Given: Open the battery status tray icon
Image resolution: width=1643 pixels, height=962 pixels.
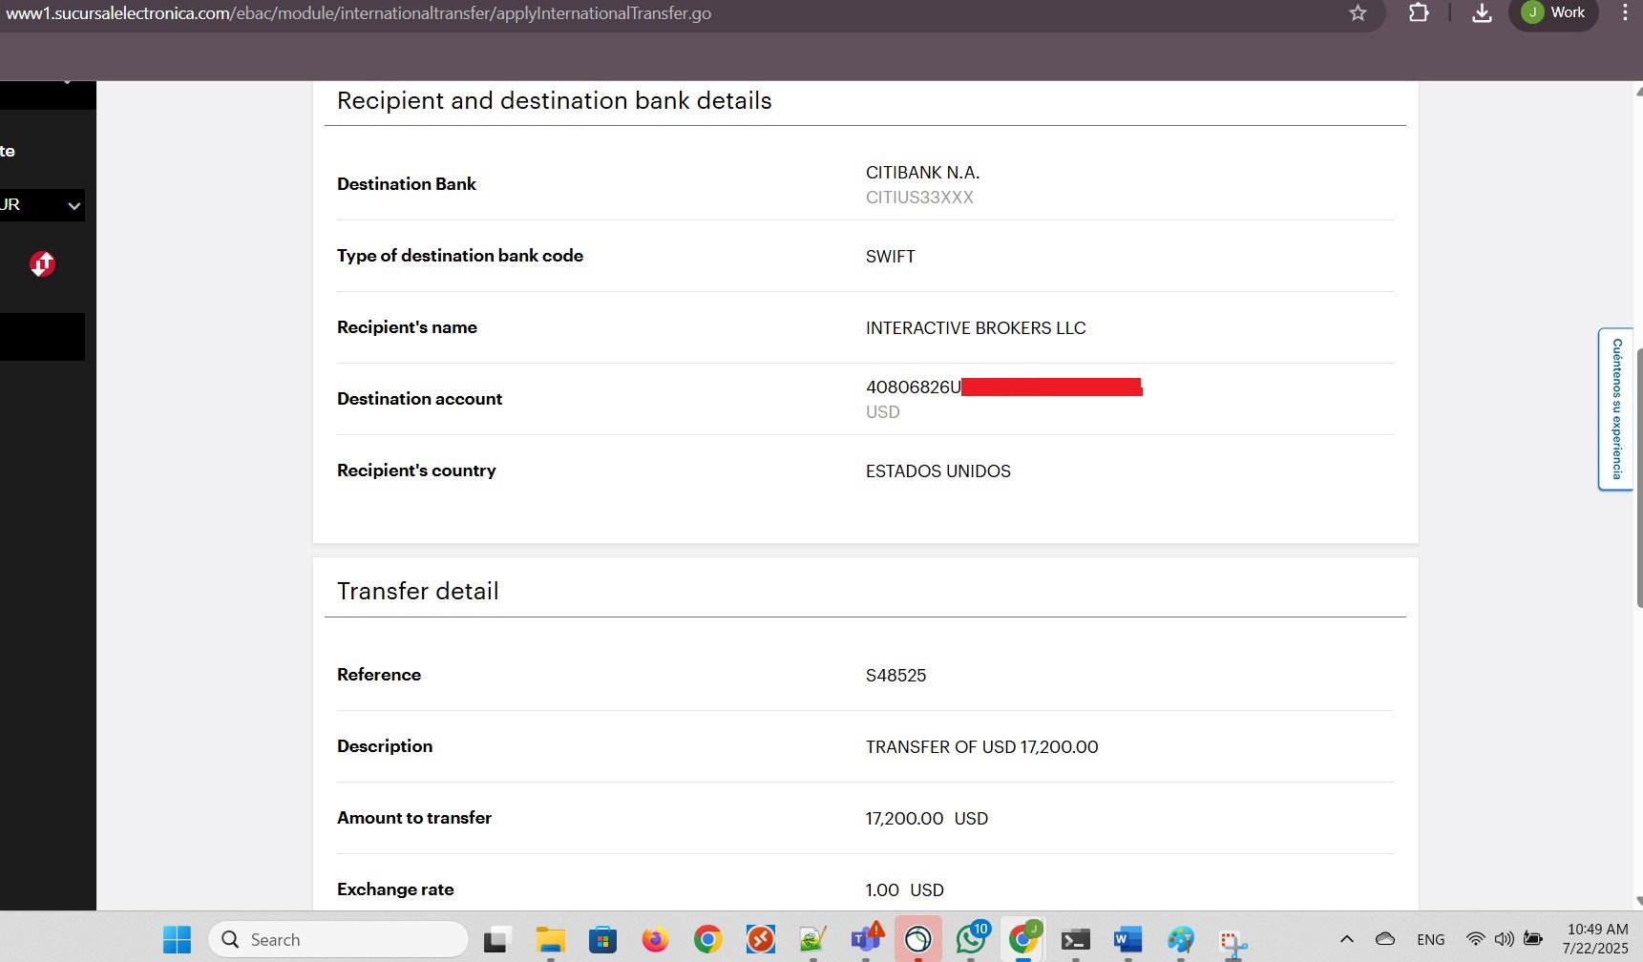Looking at the screenshot, I should click(1533, 939).
